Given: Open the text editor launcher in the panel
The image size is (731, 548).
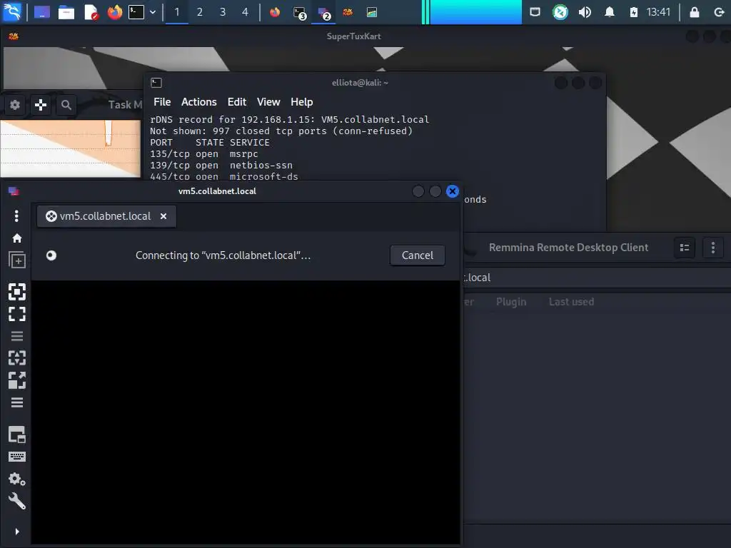Looking at the screenshot, I should click(x=91, y=12).
